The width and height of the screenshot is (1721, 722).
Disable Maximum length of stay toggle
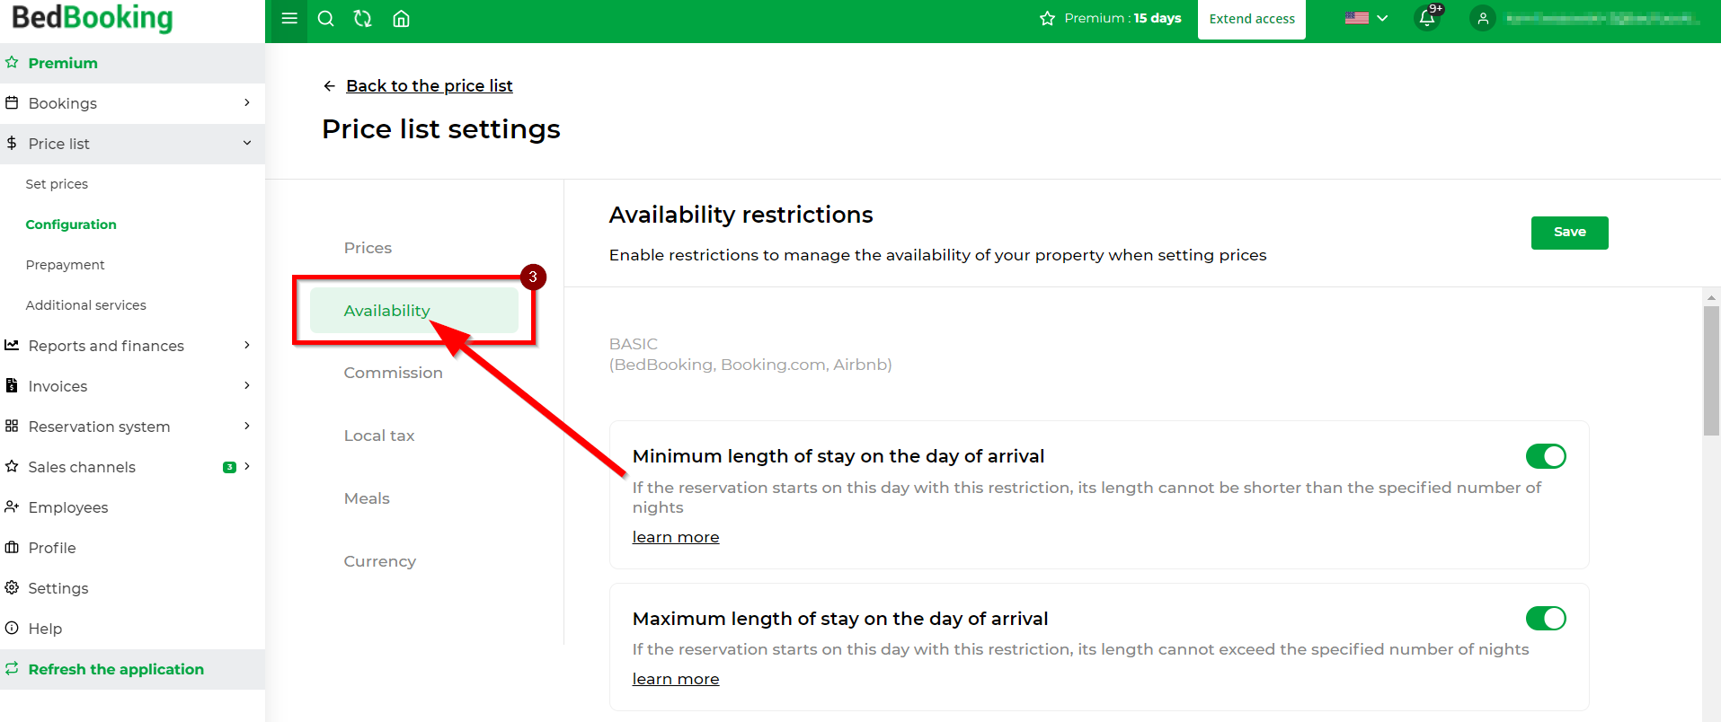point(1546,618)
